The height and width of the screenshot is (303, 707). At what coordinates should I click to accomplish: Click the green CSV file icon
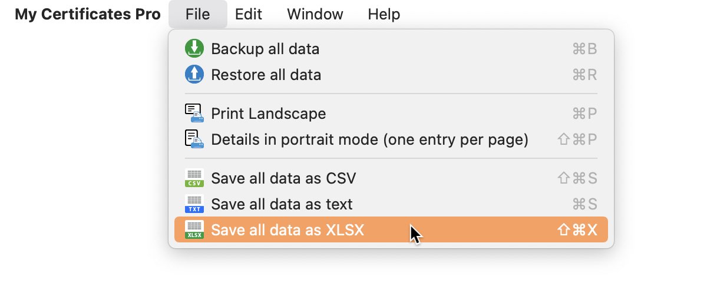click(194, 178)
